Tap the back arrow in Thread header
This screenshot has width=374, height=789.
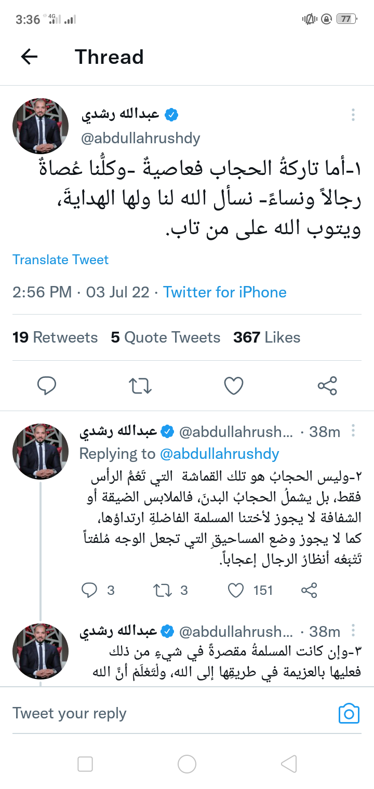pos(30,57)
